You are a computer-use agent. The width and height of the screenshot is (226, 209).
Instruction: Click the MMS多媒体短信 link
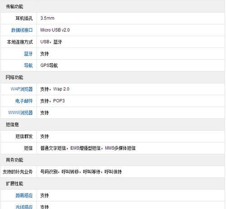(120, 148)
